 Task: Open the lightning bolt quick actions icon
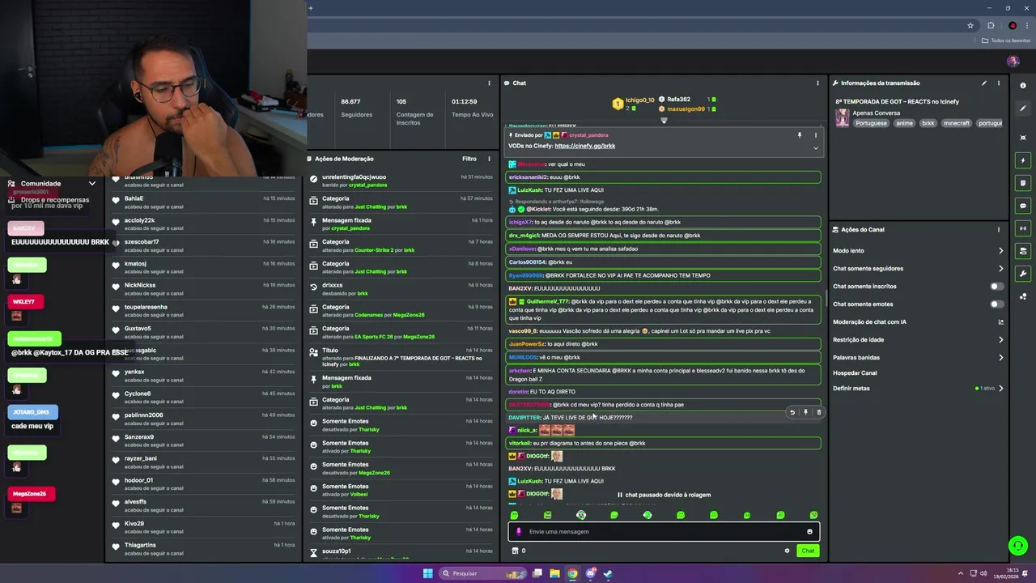(x=1023, y=160)
